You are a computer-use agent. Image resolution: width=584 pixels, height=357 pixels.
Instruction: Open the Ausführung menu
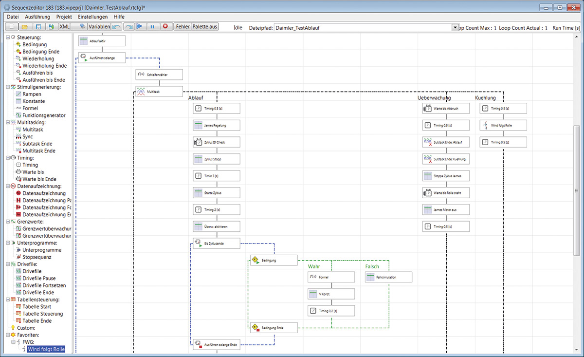(37, 17)
